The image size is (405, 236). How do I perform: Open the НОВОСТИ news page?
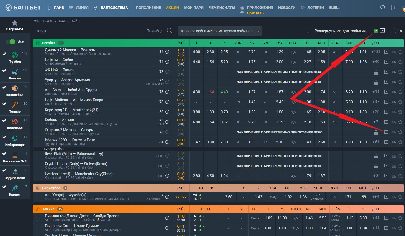[x=287, y=8]
